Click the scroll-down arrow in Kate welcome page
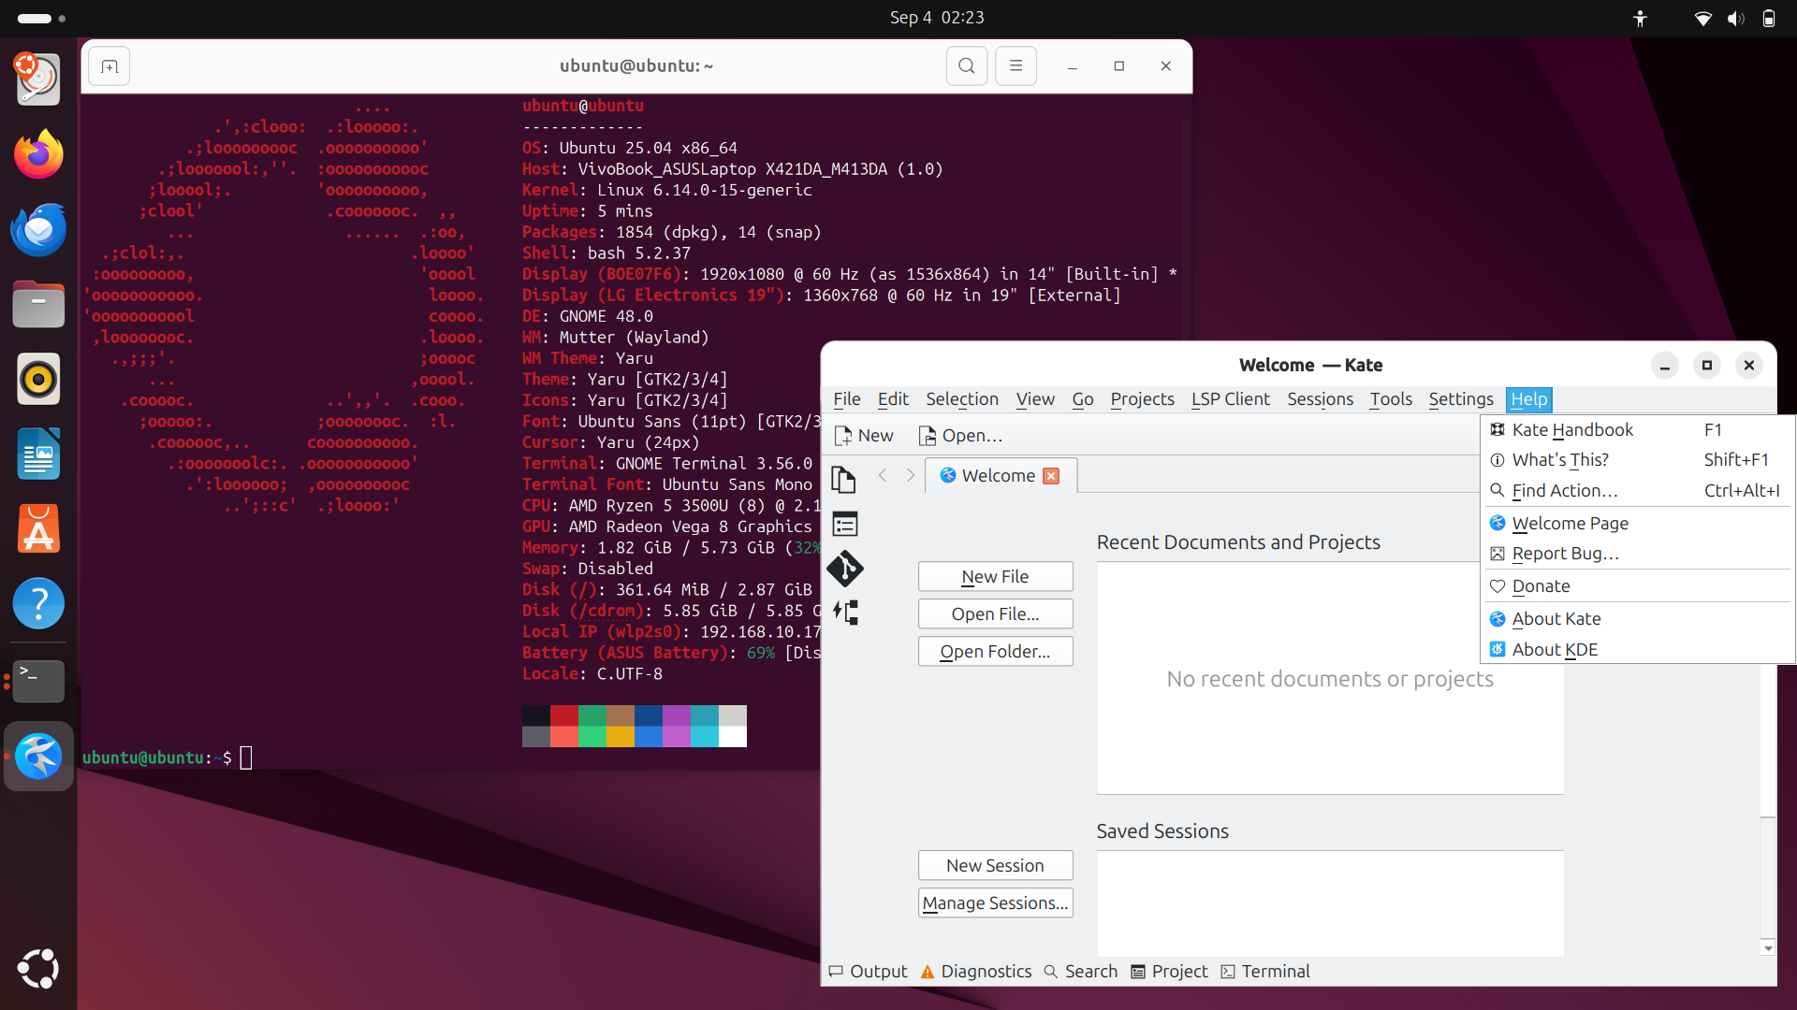The image size is (1797, 1010). point(1767,948)
